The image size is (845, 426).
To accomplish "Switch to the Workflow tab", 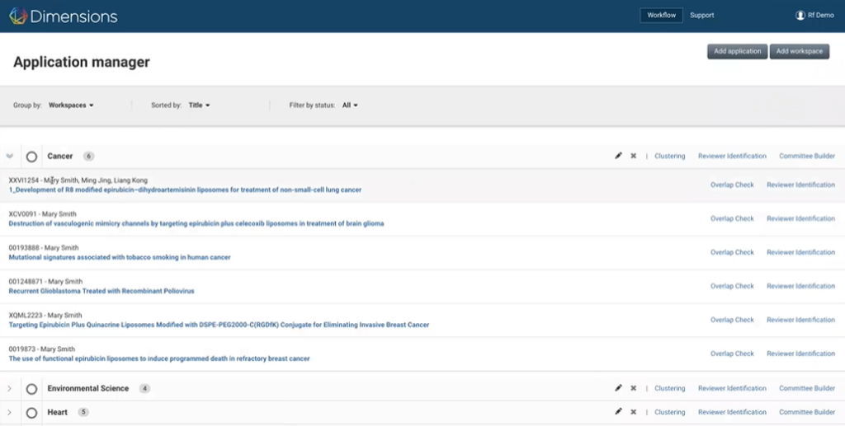I will coord(661,15).
